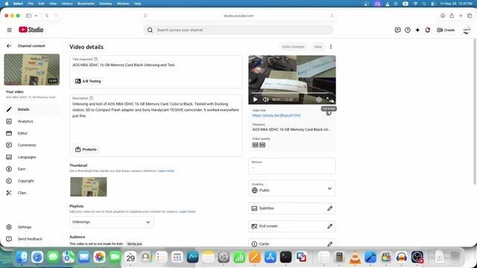Open Editor in the sidebar
The width and height of the screenshot is (477, 268).
click(31, 133)
